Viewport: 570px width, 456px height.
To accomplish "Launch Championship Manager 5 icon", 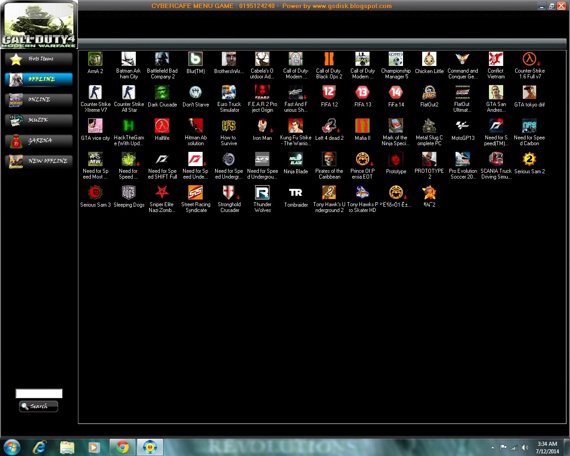I will coord(396,59).
